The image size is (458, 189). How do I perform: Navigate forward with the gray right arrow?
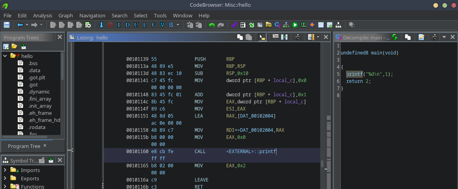[34, 25]
